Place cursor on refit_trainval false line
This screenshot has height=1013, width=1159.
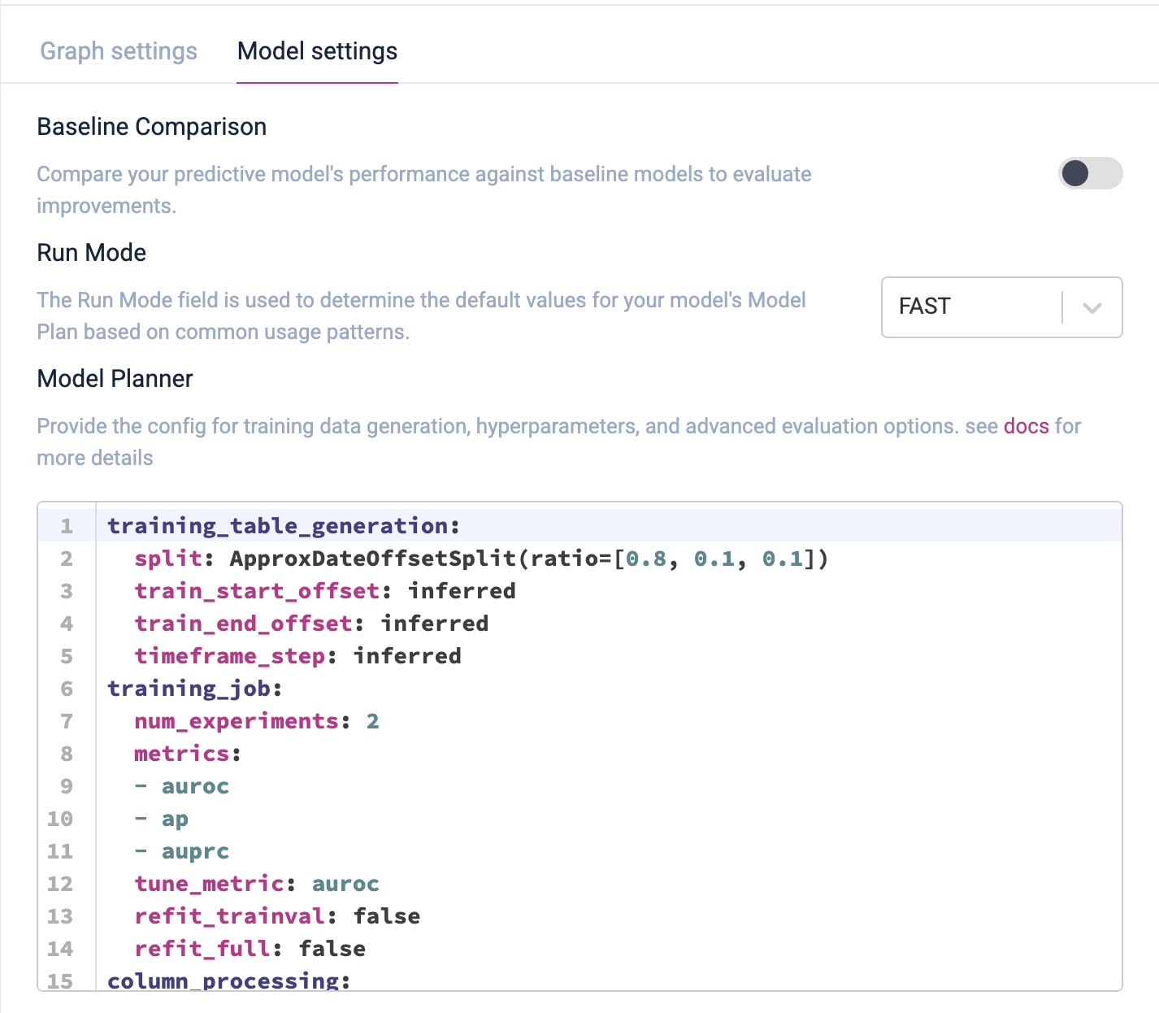click(276, 916)
